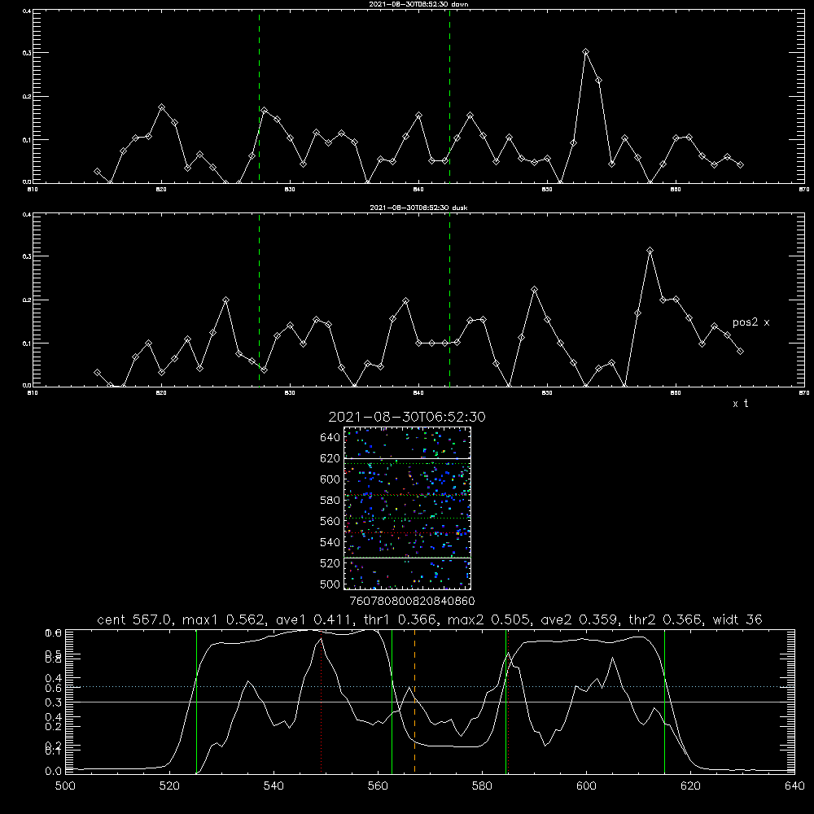Click the highest diamond marker in dawn plot

click(585, 52)
